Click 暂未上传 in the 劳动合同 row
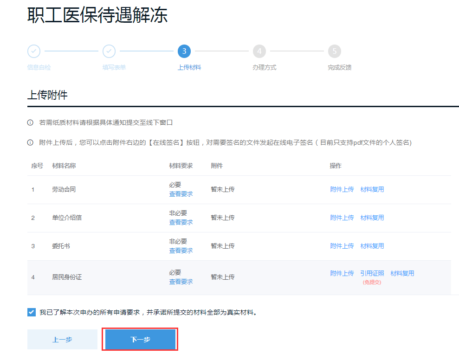Image resolution: width=459 pixels, height=354 pixels. pos(223,189)
